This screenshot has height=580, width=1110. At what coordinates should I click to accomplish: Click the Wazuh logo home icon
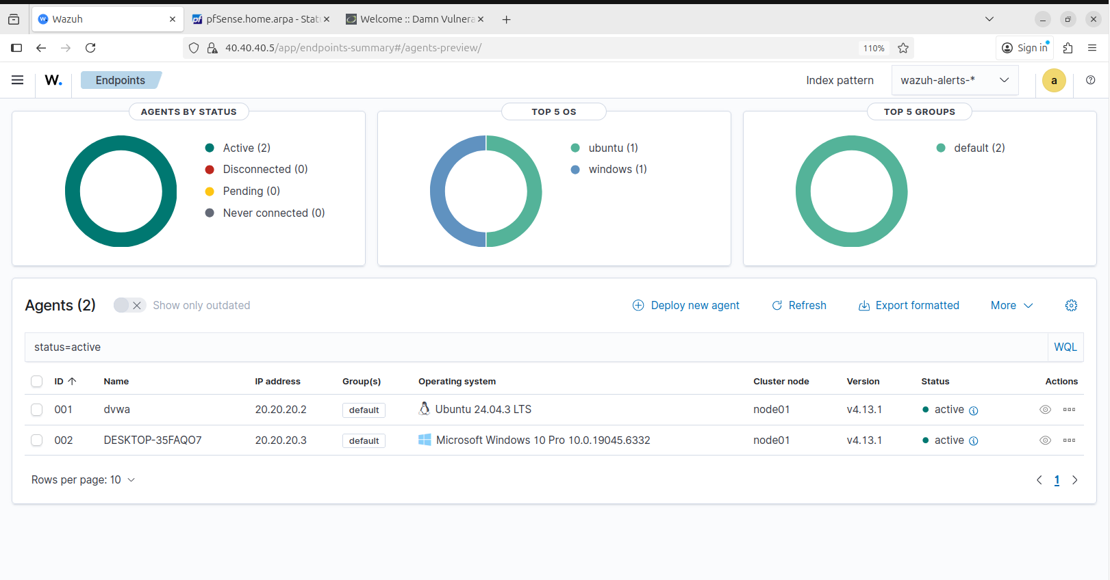point(53,80)
